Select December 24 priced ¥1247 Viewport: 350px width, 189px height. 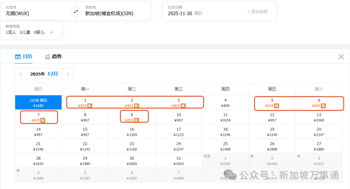click(x=179, y=146)
